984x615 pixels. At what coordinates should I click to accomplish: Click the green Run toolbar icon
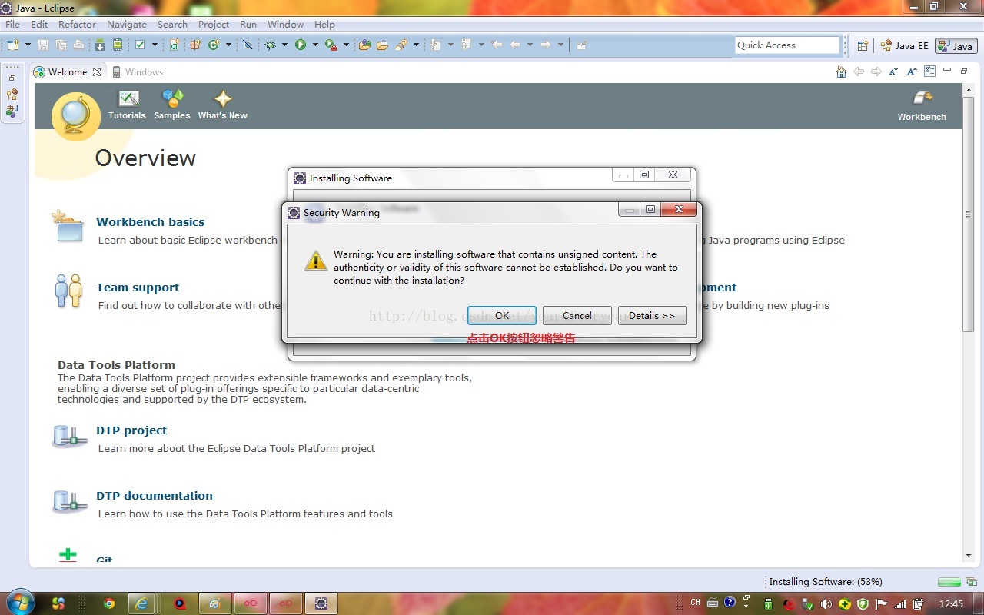pyautogui.click(x=301, y=45)
